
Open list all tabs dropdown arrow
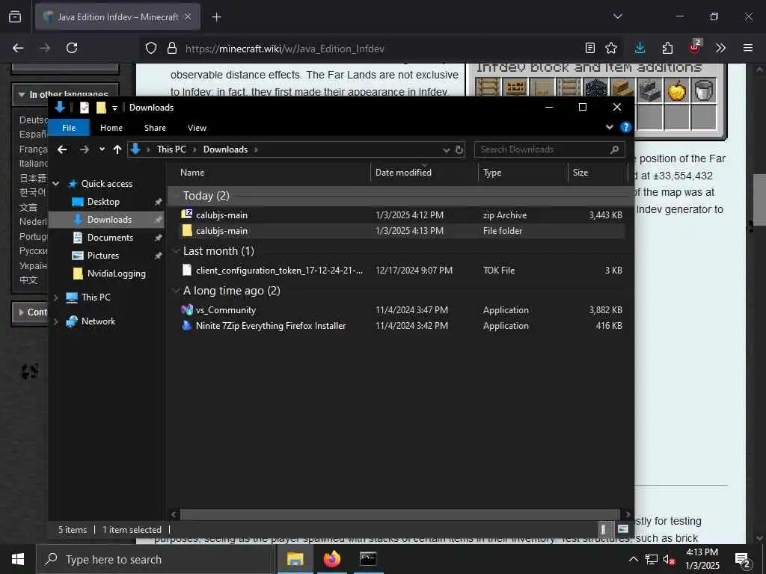617,16
